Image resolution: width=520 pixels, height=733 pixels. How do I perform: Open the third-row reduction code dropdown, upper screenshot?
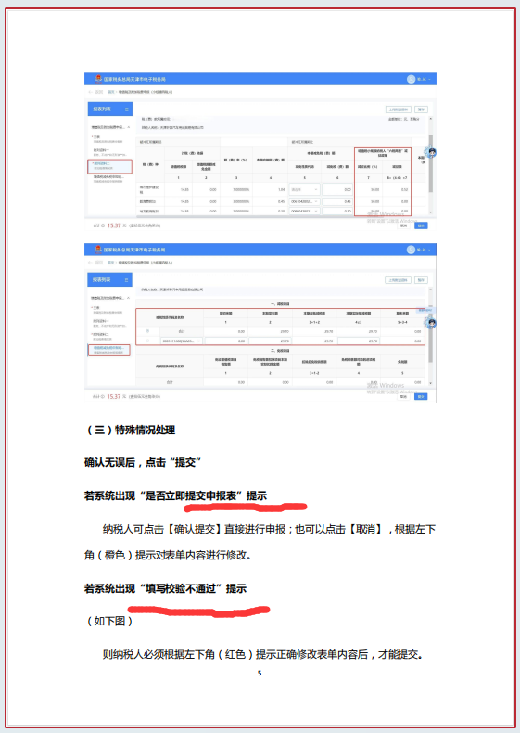(x=305, y=212)
